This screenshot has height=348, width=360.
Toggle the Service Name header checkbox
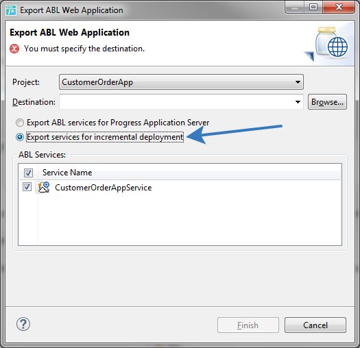click(29, 173)
